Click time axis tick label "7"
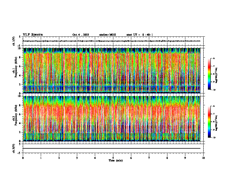 click(149, 158)
